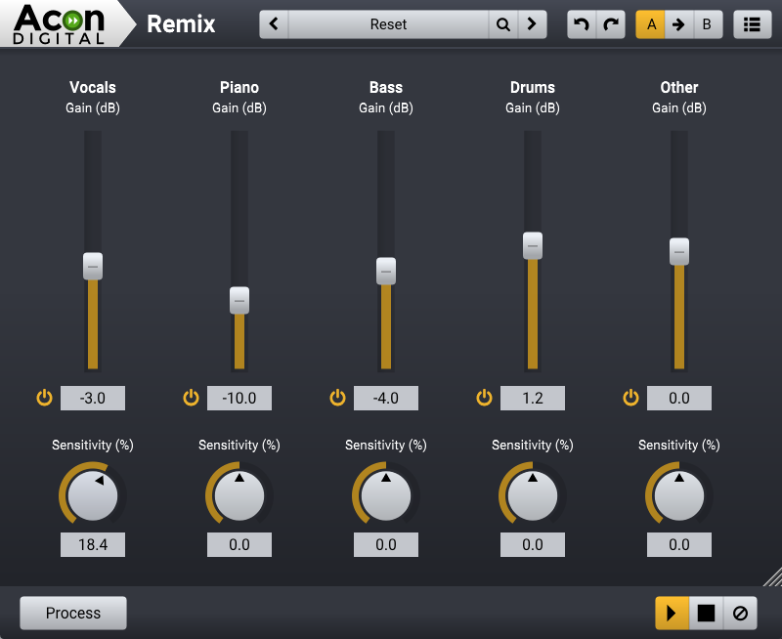782x639 pixels.
Task: Undo the last change
Action: (582, 23)
